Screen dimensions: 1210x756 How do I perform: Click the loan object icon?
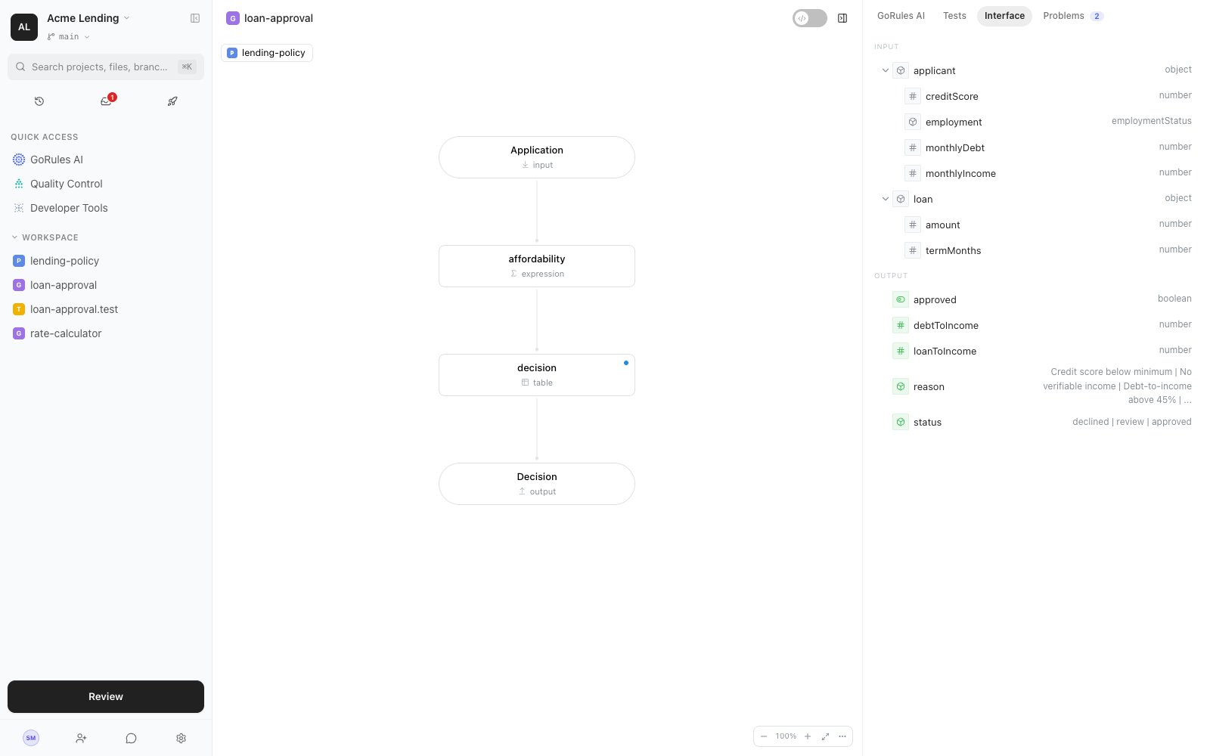[901, 199]
